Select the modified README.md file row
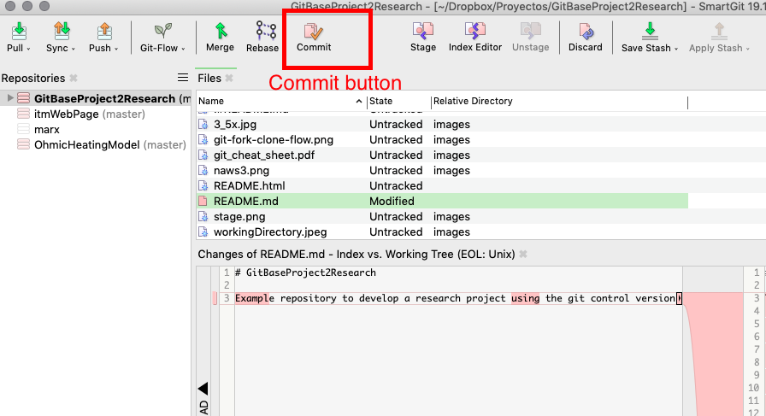This screenshot has width=766, height=416. tap(246, 201)
